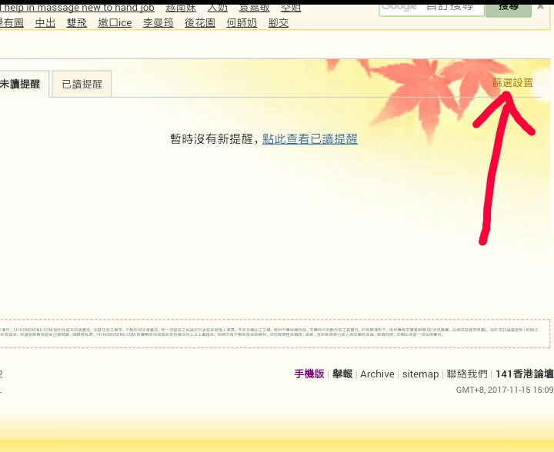
Task: Close the search bar with X icon
Action: click(540, 6)
